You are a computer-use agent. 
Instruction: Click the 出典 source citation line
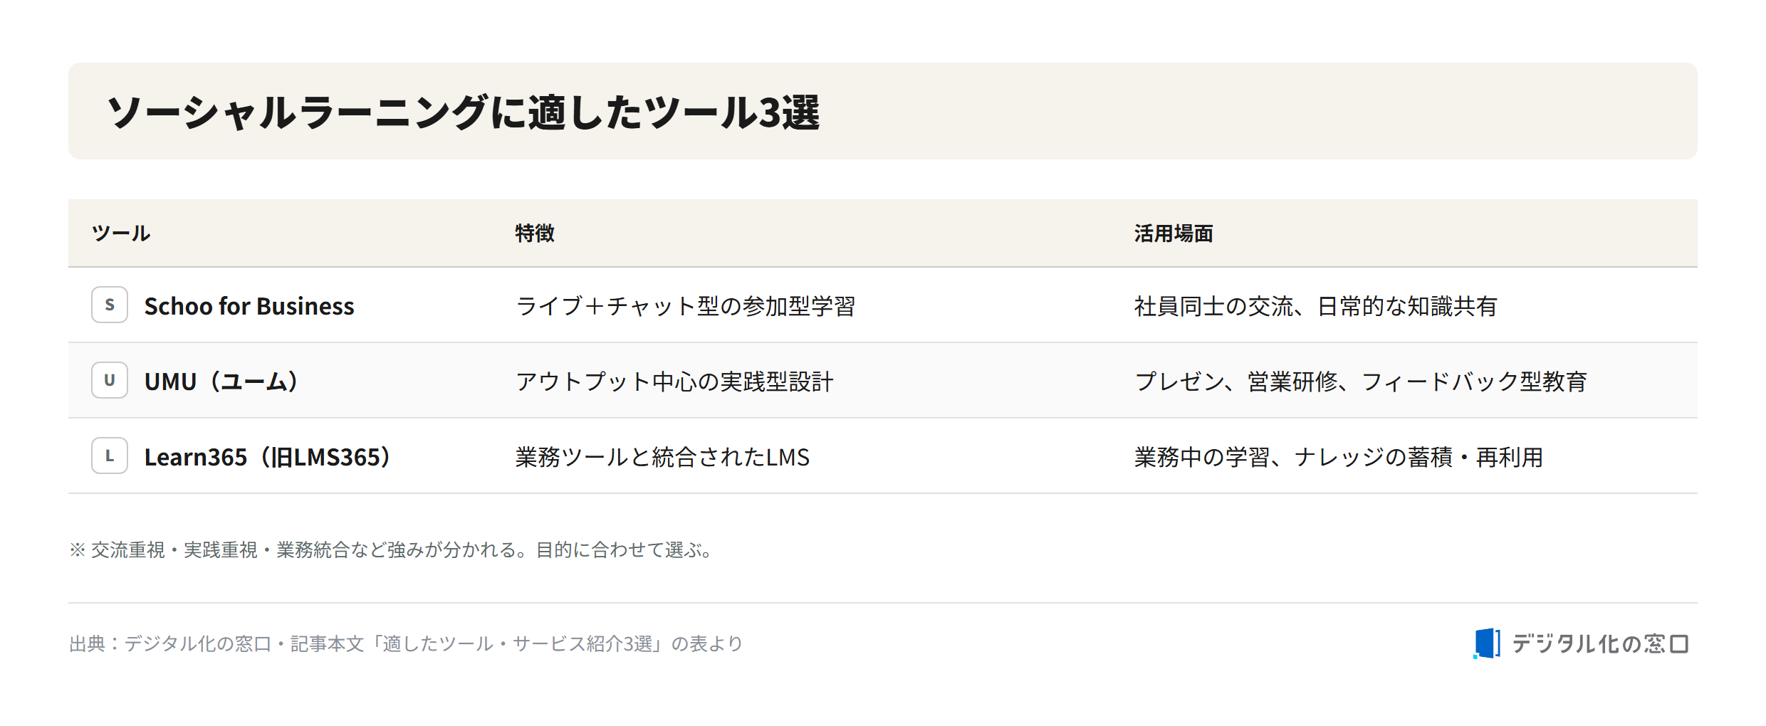tap(406, 644)
